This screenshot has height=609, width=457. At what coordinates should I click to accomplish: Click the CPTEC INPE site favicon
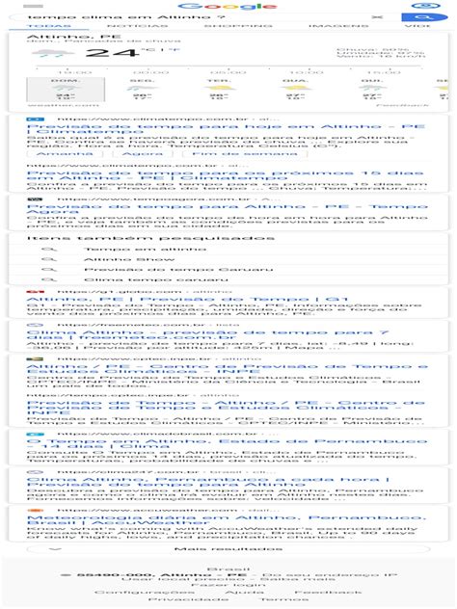pos(36,358)
